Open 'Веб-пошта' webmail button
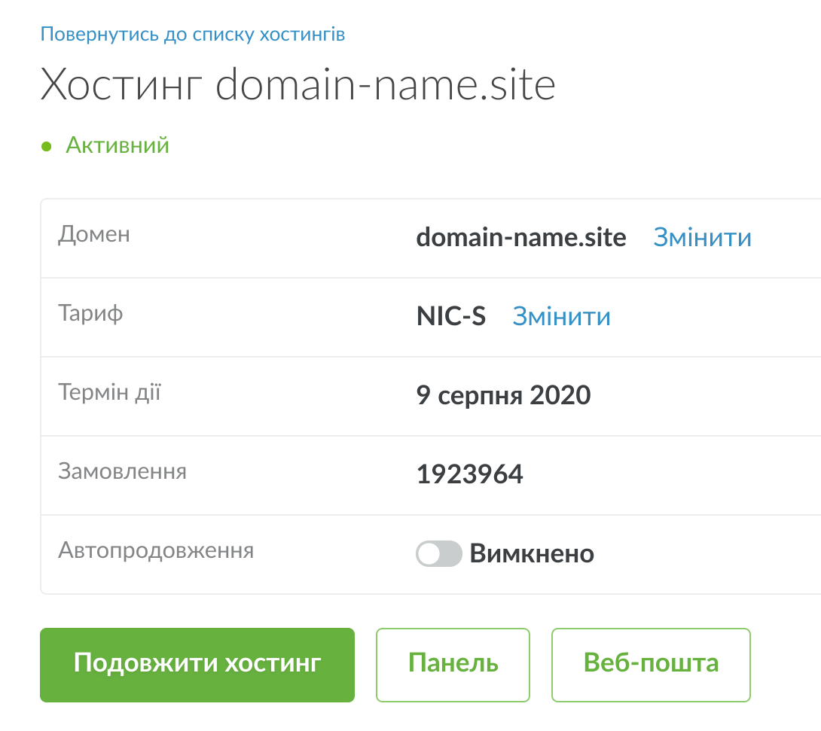The width and height of the screenshot is (821, 731). (651, 665)
